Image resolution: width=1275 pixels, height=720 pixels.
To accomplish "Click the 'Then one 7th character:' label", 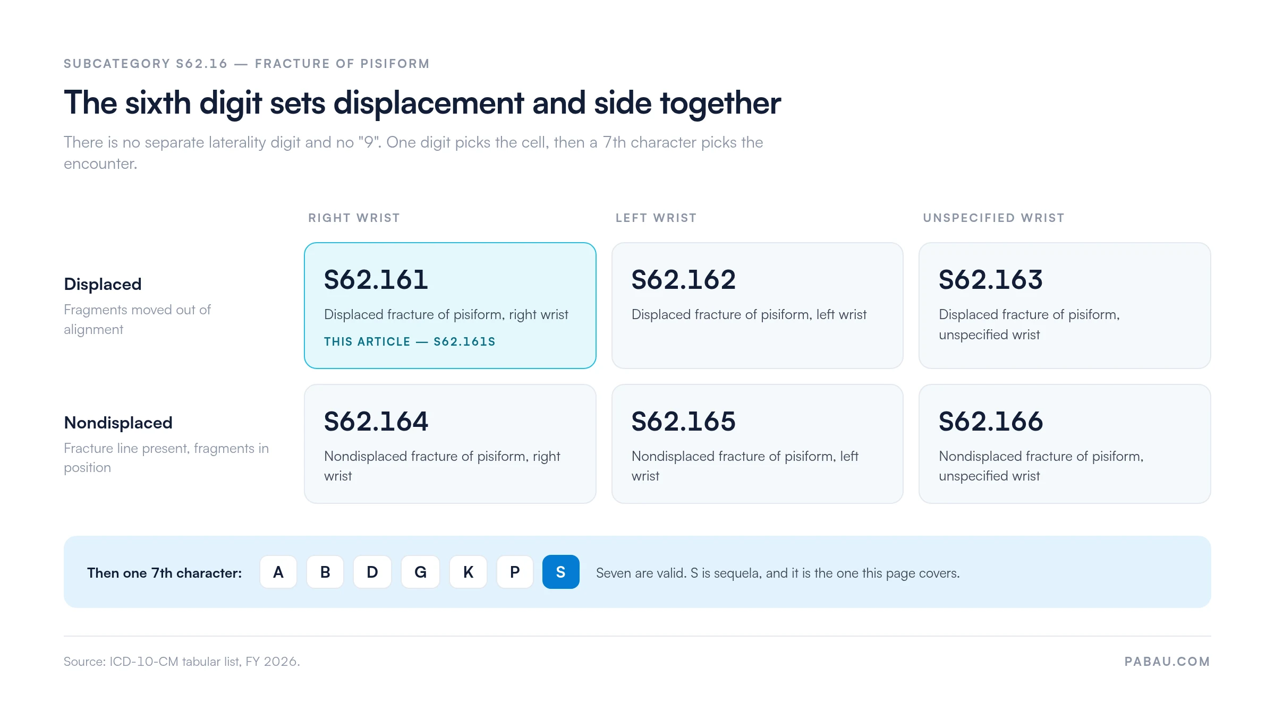I will click(164, 573).
